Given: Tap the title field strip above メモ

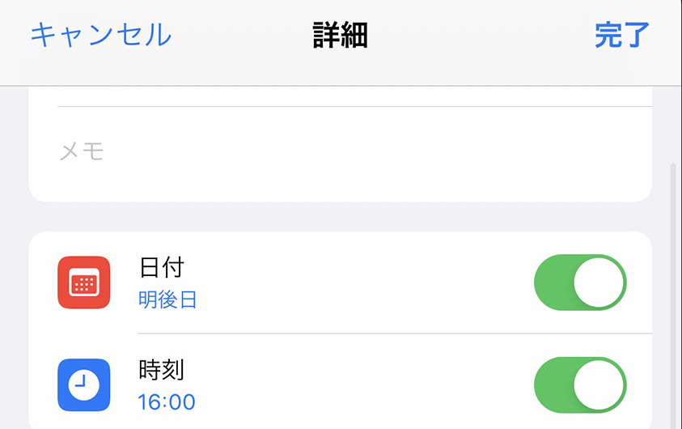Looking at the screenshot, I should click(x=340, y=96).
